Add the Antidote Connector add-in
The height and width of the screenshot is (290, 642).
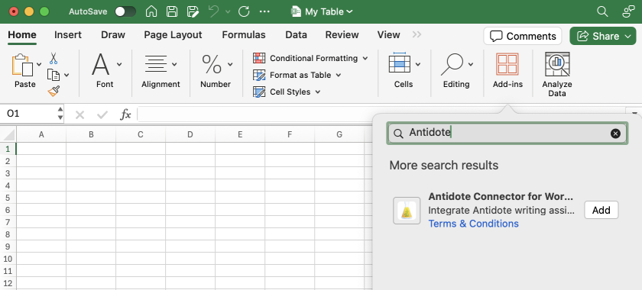coord(601,210)
